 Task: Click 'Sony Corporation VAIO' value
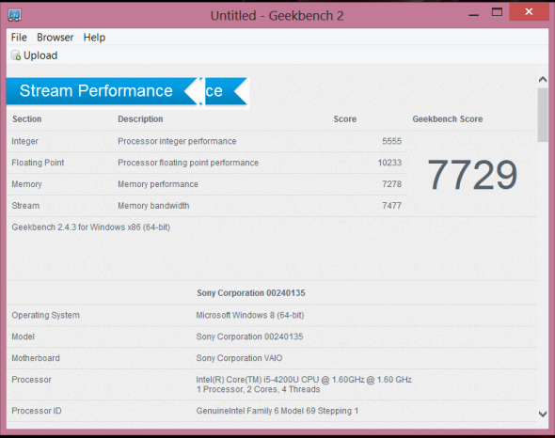pyautogui.click(x=239, y=358)
